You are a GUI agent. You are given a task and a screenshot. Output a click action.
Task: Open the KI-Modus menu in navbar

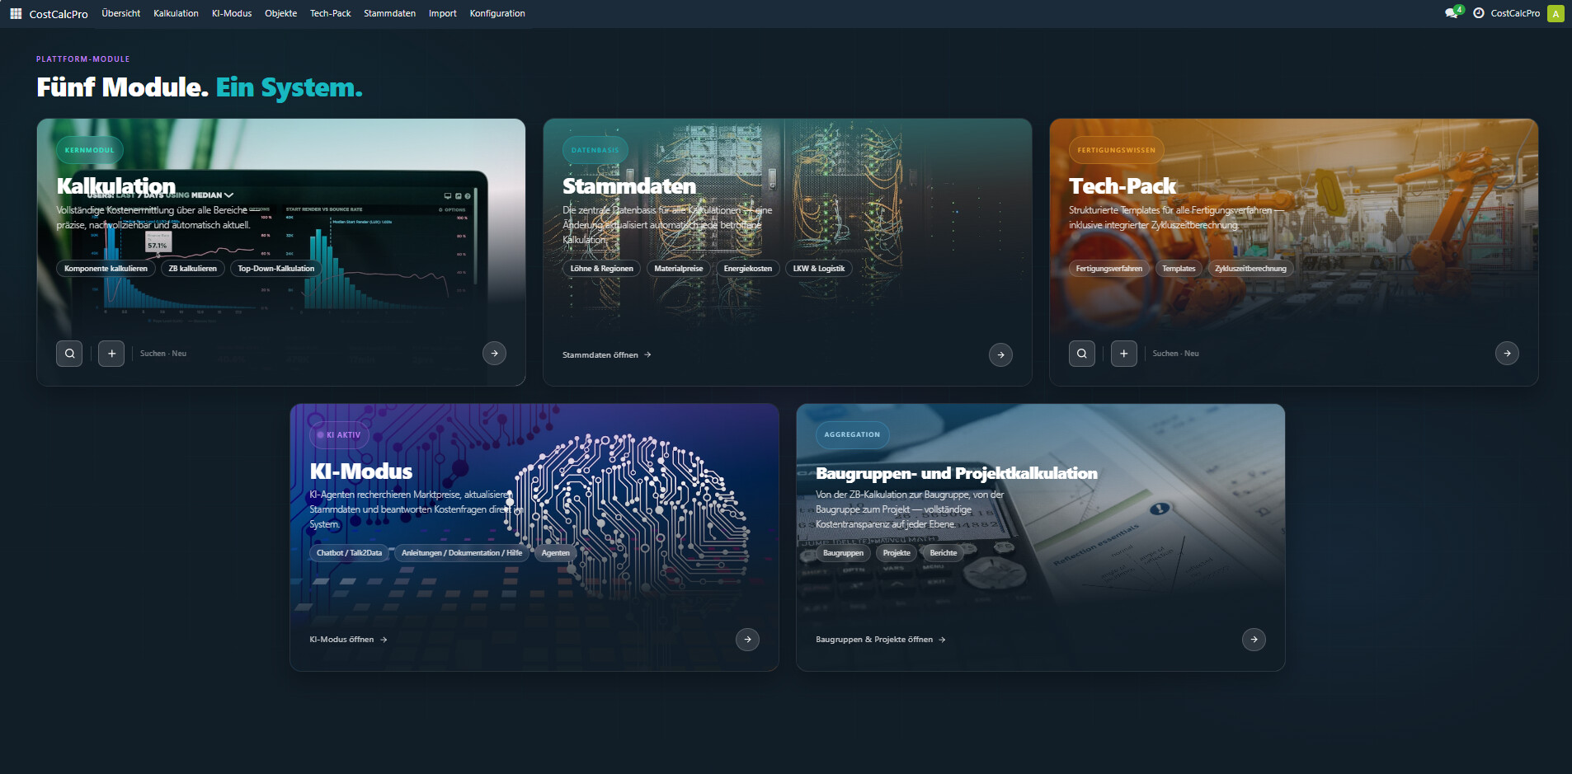click(232, 13)
